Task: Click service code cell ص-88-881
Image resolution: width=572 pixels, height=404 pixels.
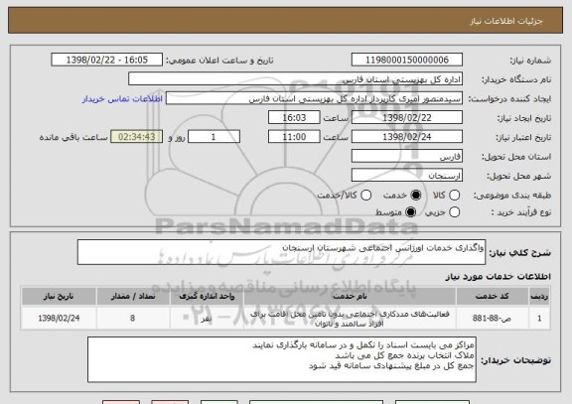Action: tap(493, 319)
